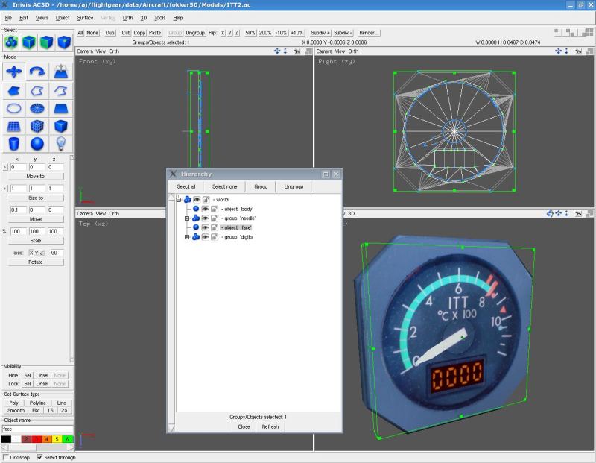Screen dimensions: 596x463
Task: Collapse the world tree node
Action: (x=179, y=199)
